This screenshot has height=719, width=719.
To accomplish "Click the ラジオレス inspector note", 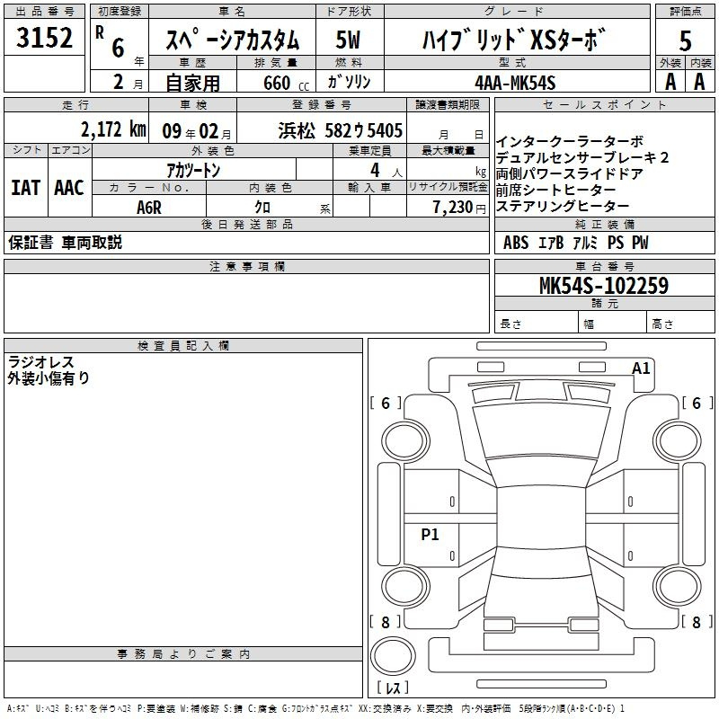I will (x=40, y=362).
